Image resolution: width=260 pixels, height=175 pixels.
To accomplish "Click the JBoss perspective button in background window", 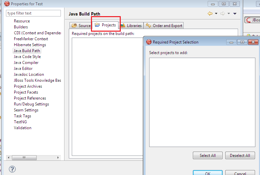I will [x=252, y=20].
